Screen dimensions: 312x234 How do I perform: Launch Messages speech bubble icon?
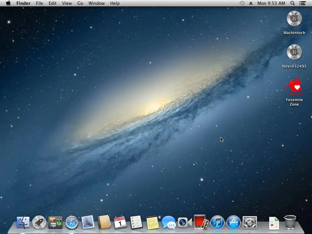click(168, 222)
